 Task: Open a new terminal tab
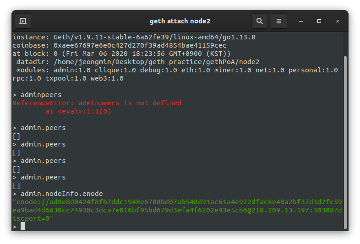tap(23, 21)
